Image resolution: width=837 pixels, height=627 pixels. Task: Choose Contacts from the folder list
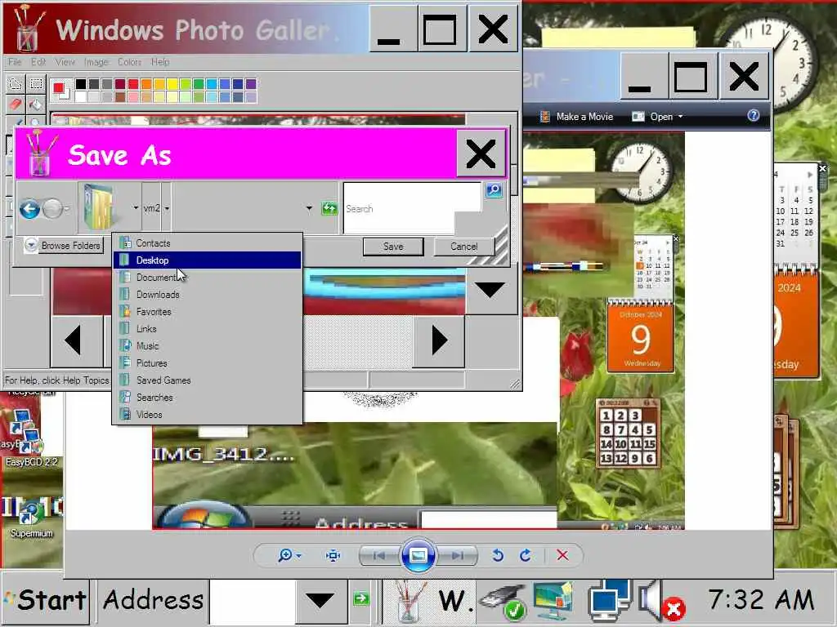point(207,243)
